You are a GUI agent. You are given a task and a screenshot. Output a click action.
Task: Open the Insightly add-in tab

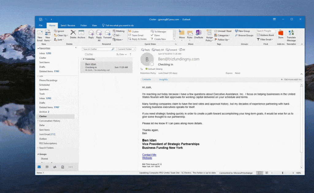163,79
